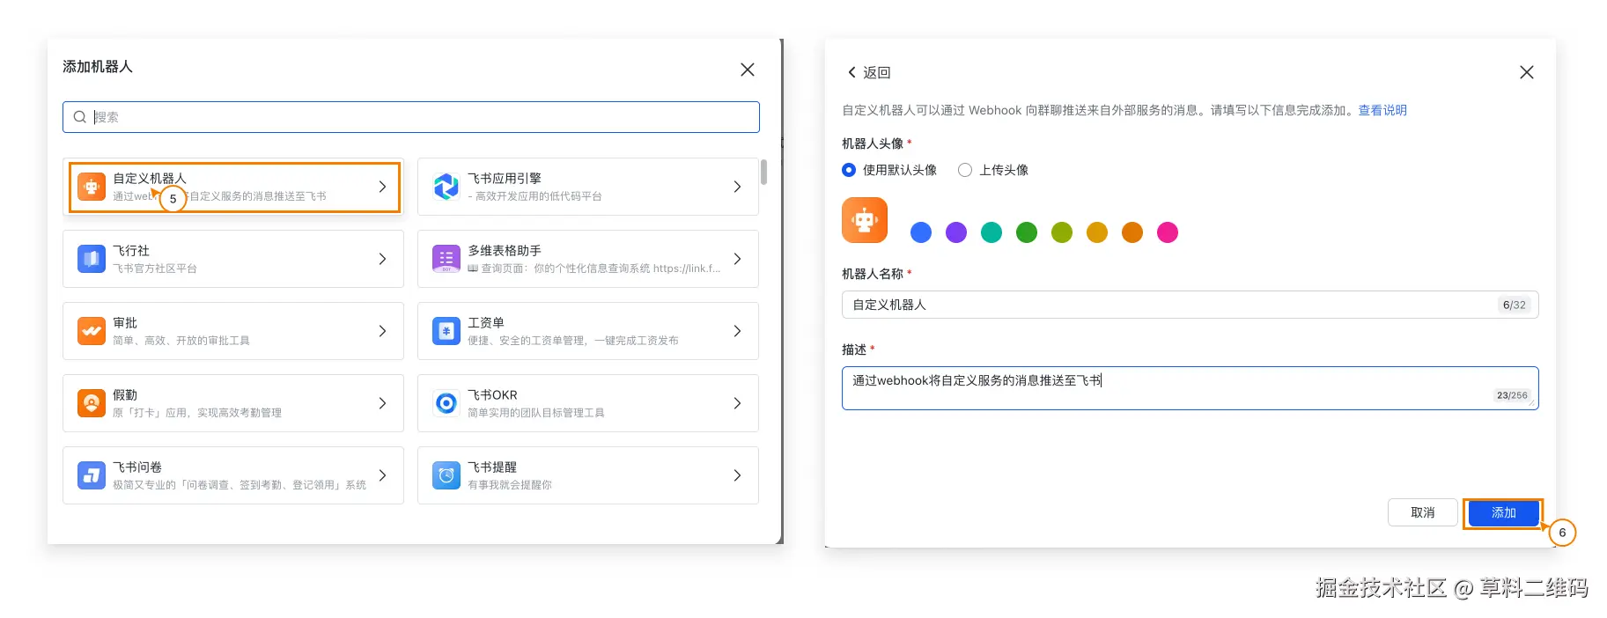Pick the purple avatar color
Screen dimensions: 1607x618
pyautogui.click(x=956, y=232)
